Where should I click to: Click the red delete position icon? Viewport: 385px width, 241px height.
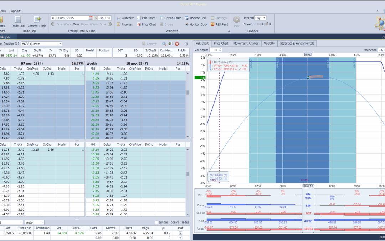pos(177,44)
